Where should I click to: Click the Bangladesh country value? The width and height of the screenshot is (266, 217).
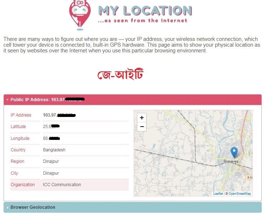pos(54,150)
